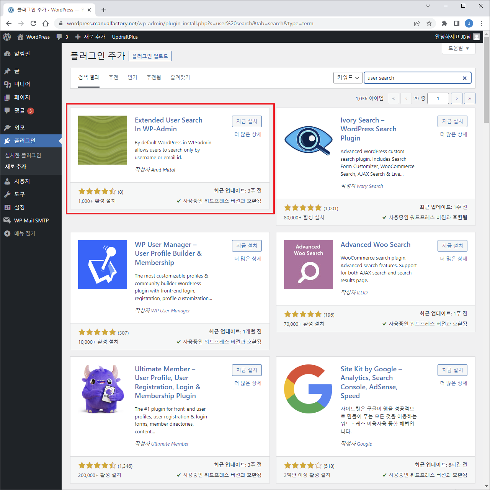Install Advanced Woo Search now

pyautogui.click(x=452, y=246)
